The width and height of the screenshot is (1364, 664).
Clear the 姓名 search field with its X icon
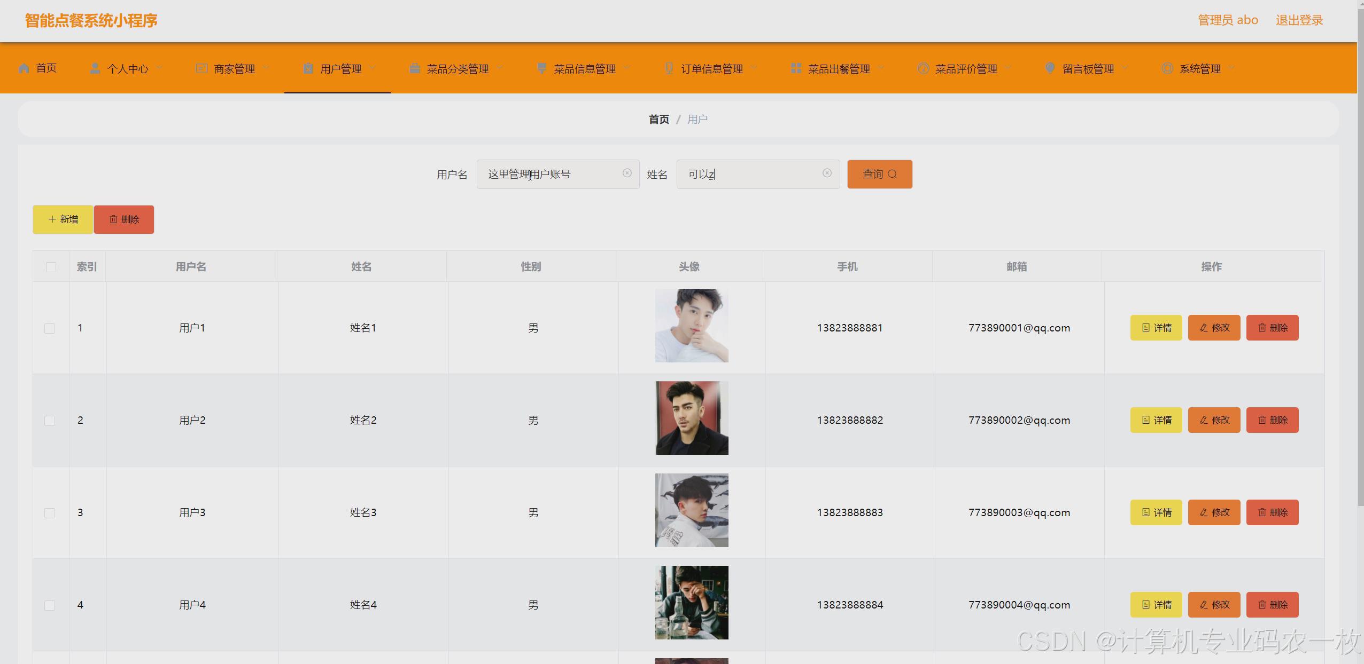[827, 173]
